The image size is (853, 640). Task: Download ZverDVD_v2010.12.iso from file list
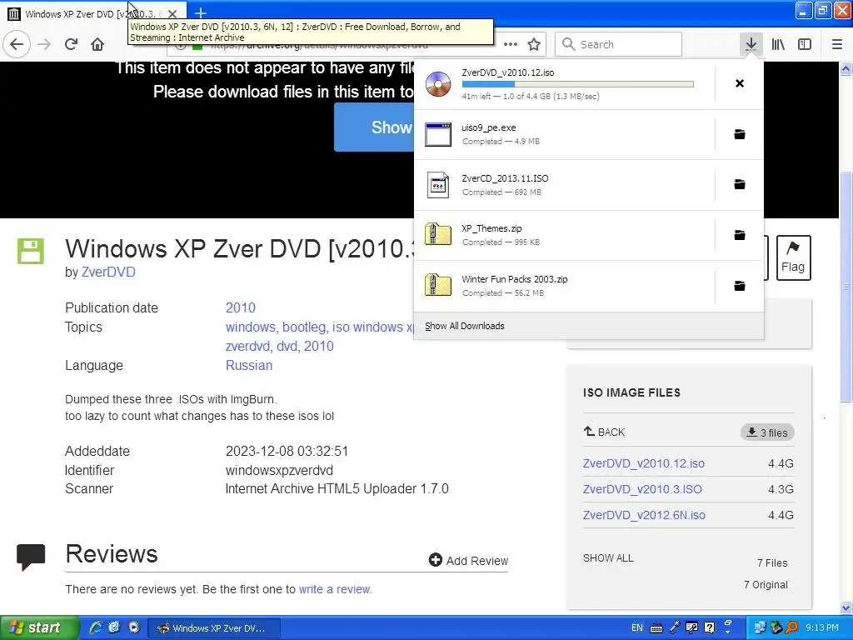pos(644,463)
